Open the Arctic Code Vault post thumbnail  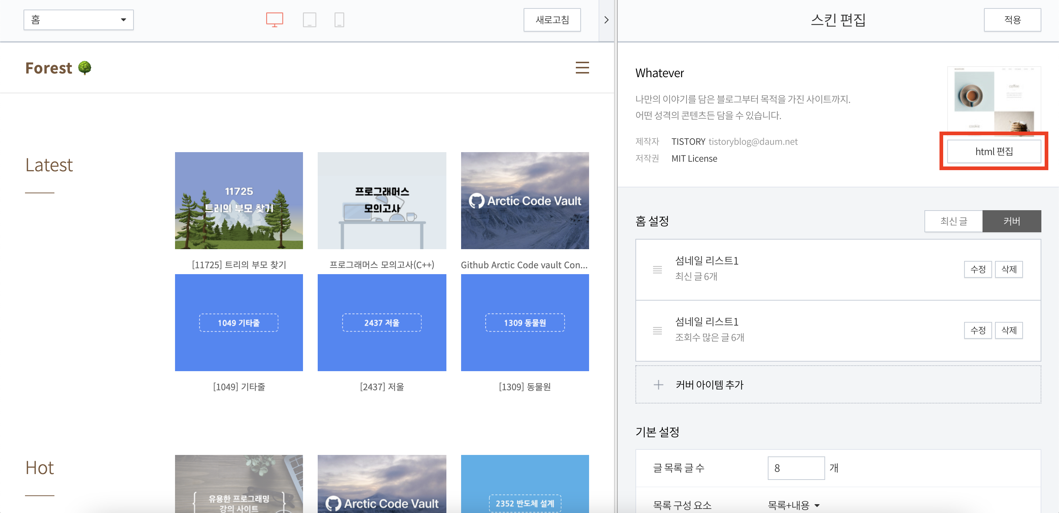pos(525,200)
